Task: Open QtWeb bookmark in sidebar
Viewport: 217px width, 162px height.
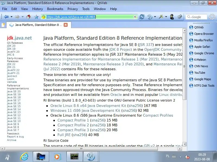Action: [196, 27]
